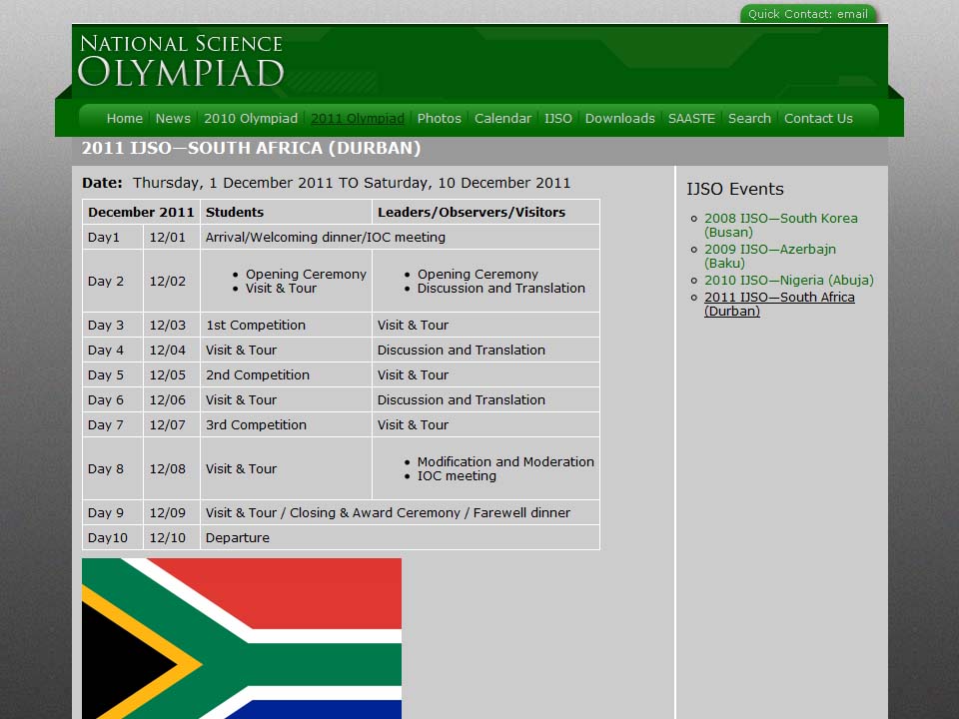Image resolution: width=959 pixels, height=719 pixels.
Task: Click the National Science Olympiad logo
Action: point(181,61)
